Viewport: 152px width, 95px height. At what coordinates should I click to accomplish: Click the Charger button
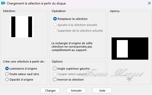coord(50,91)
